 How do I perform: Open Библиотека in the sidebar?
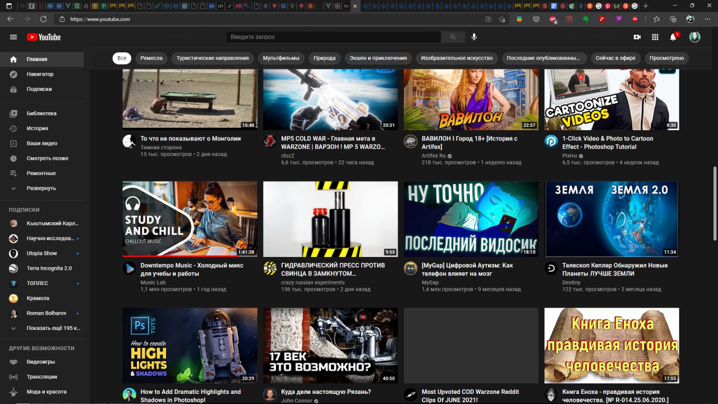pyautogui.click(x=42, y=113)
